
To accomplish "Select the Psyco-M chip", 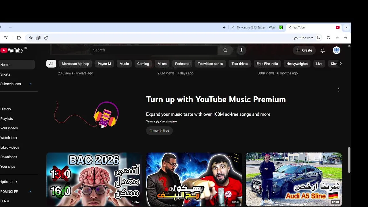I will pos(104,64).
